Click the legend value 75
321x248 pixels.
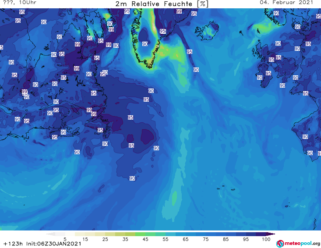pos(205,239)
